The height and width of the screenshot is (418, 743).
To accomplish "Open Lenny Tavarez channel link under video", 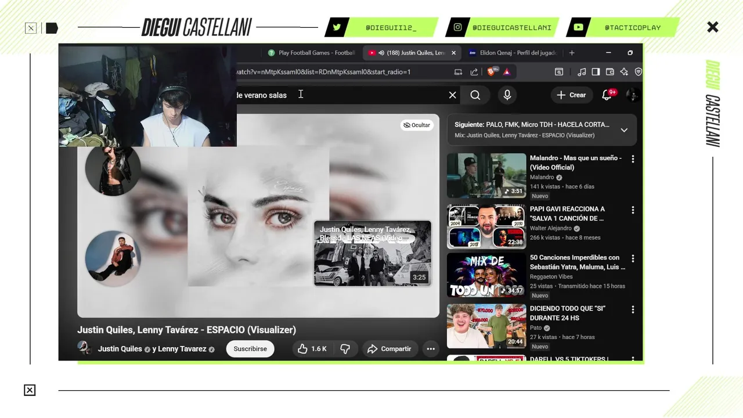I will [182, 349].
